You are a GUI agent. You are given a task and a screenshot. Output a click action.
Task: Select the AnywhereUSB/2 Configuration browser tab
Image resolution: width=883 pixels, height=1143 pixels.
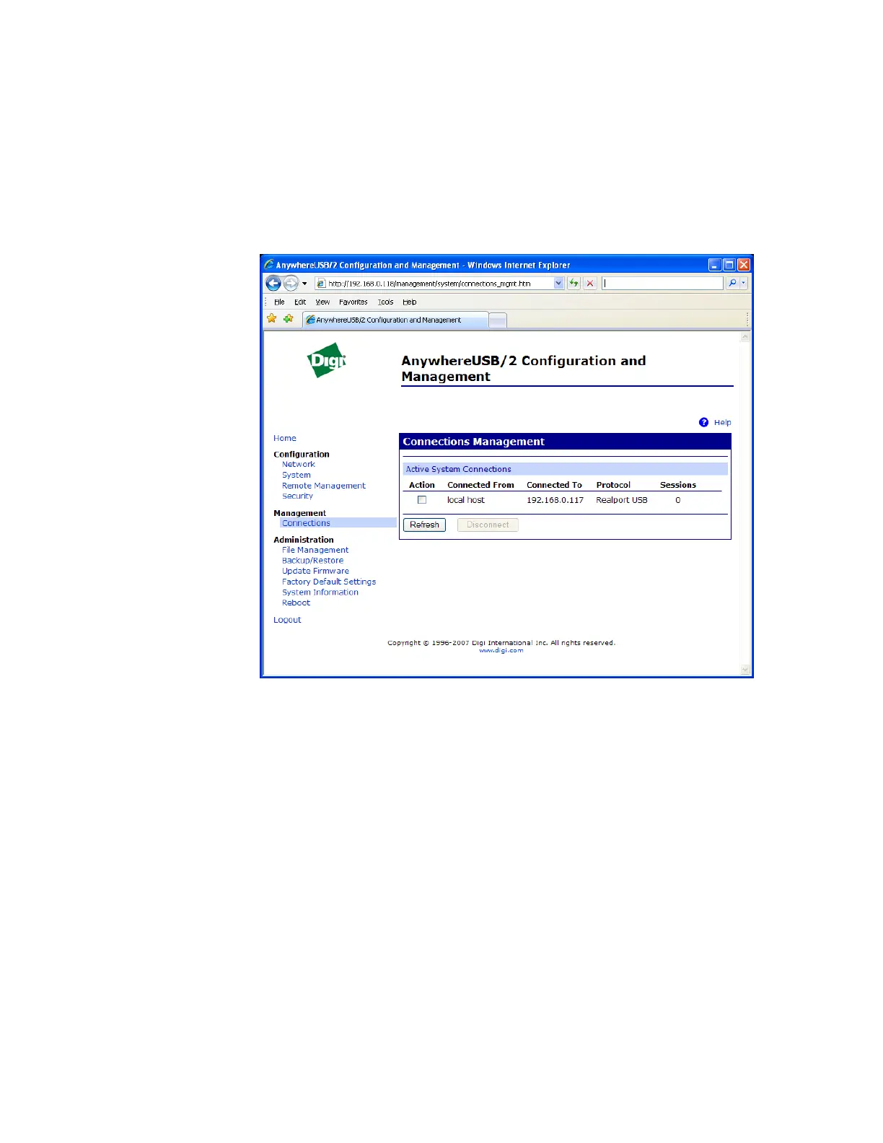click(395, 320)
